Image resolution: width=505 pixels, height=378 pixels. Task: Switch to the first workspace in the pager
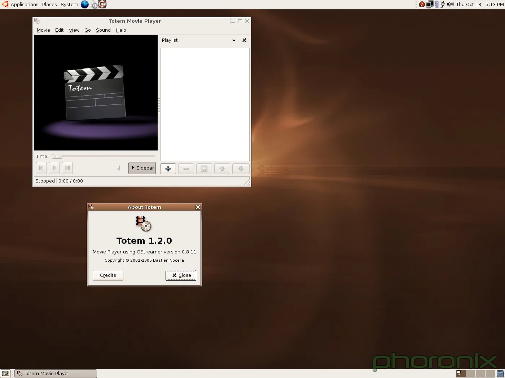click(x=461, y=374)
